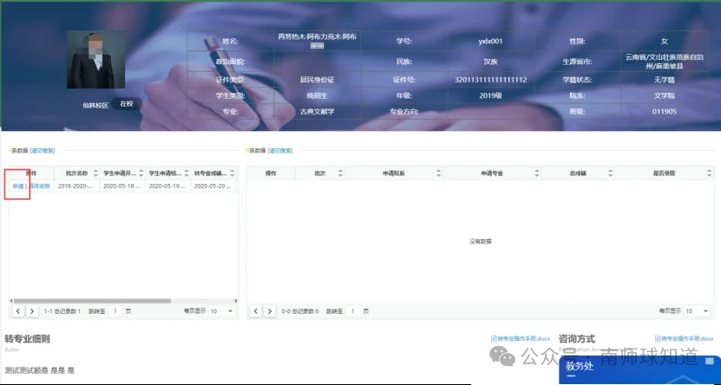Image resolution: width=721 pixels, height=385 pixels.
Task: Click batch name cell 2019-2020-...
Action: point(76,186)
